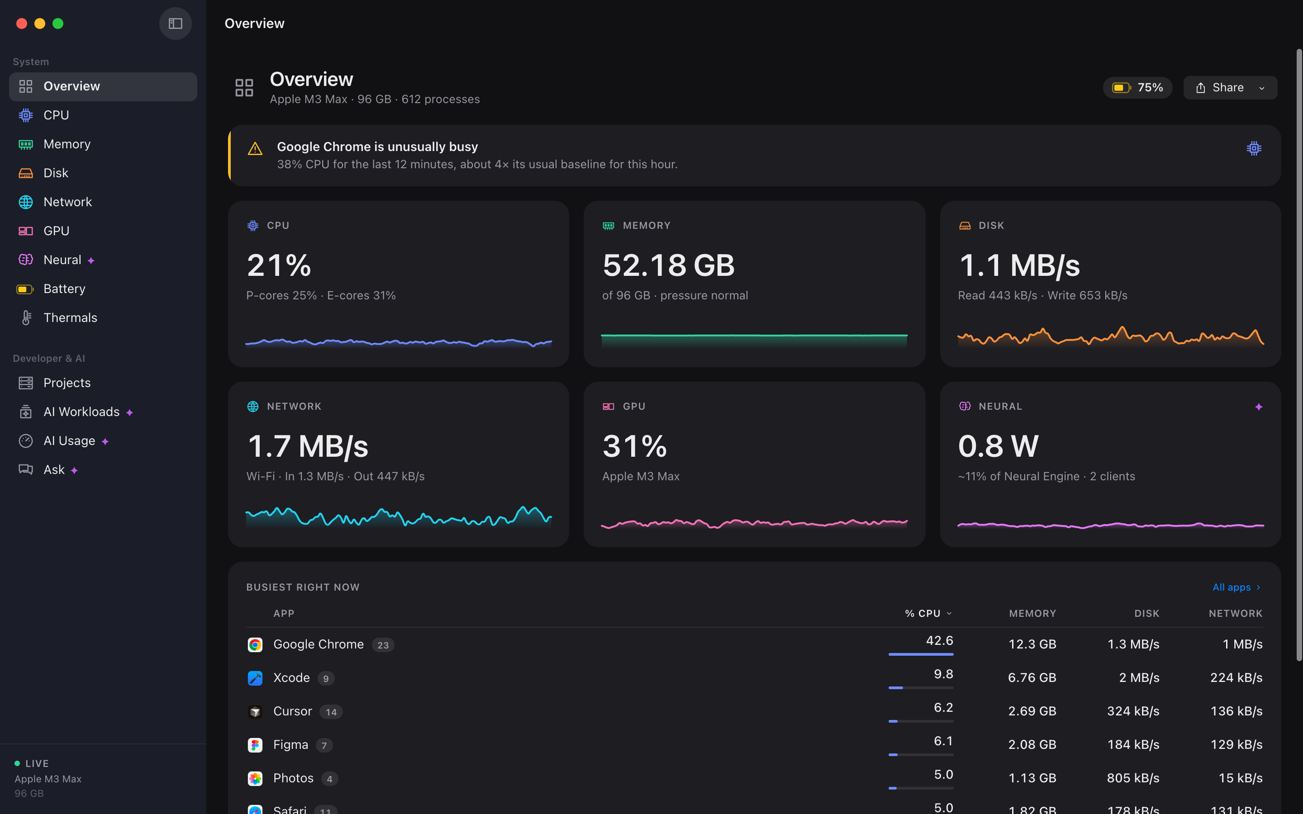Click the All apps link

[x=1236, y=587]
